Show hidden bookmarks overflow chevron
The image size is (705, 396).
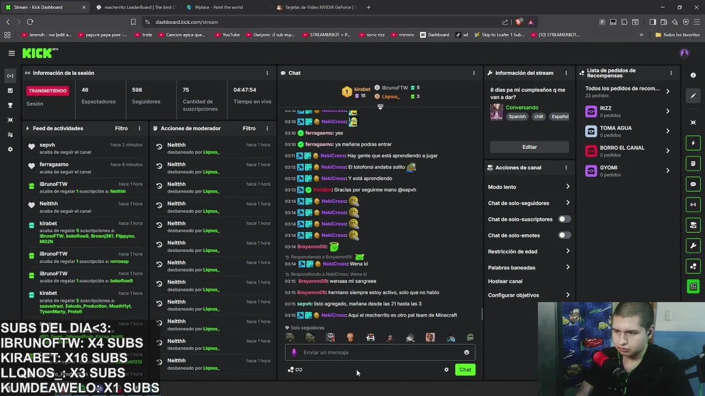(641, 35)
